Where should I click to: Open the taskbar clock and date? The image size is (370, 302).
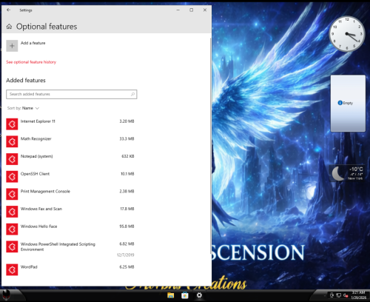click(x=358, y=295)
